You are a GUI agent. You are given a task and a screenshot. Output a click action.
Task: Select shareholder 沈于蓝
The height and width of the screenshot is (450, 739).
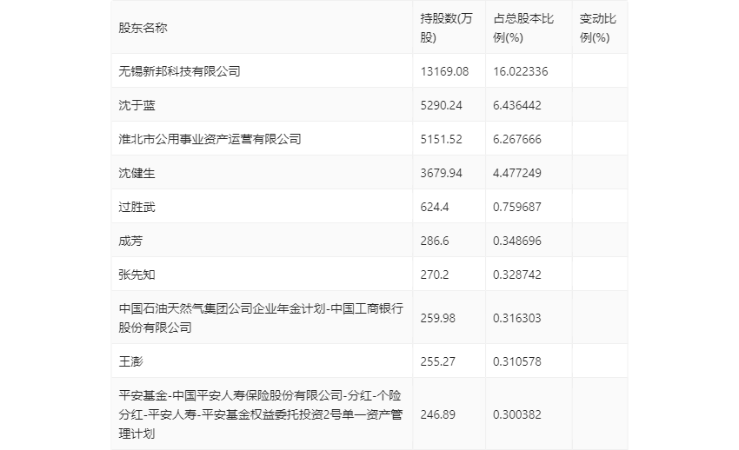click(136, 105)
